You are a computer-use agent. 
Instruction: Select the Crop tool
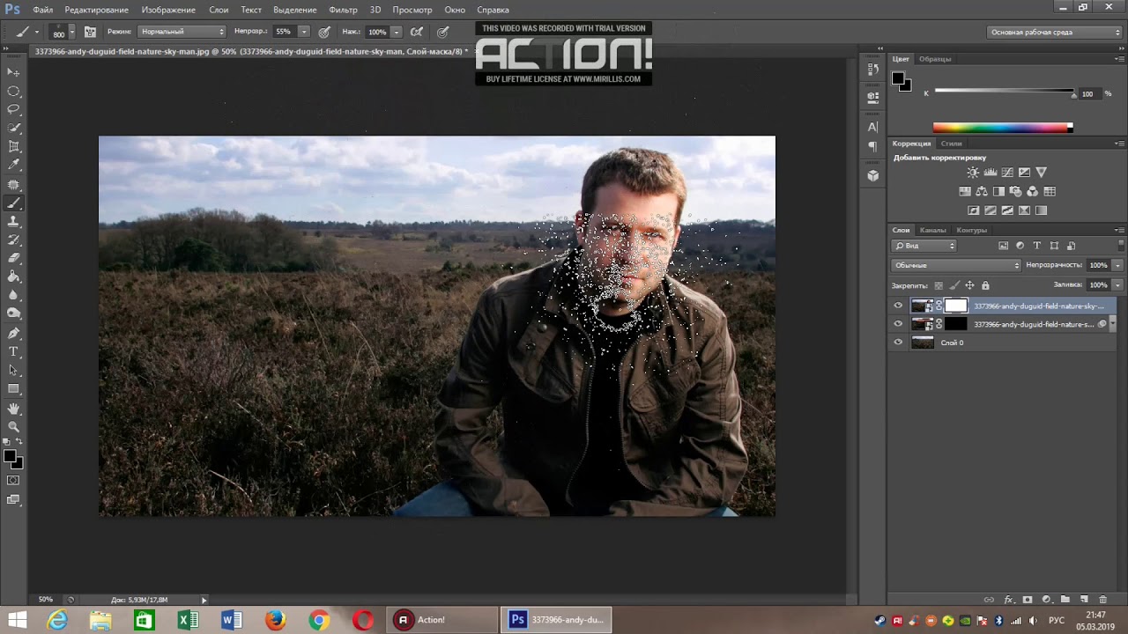pyautogui.click(x=13, y=146)
